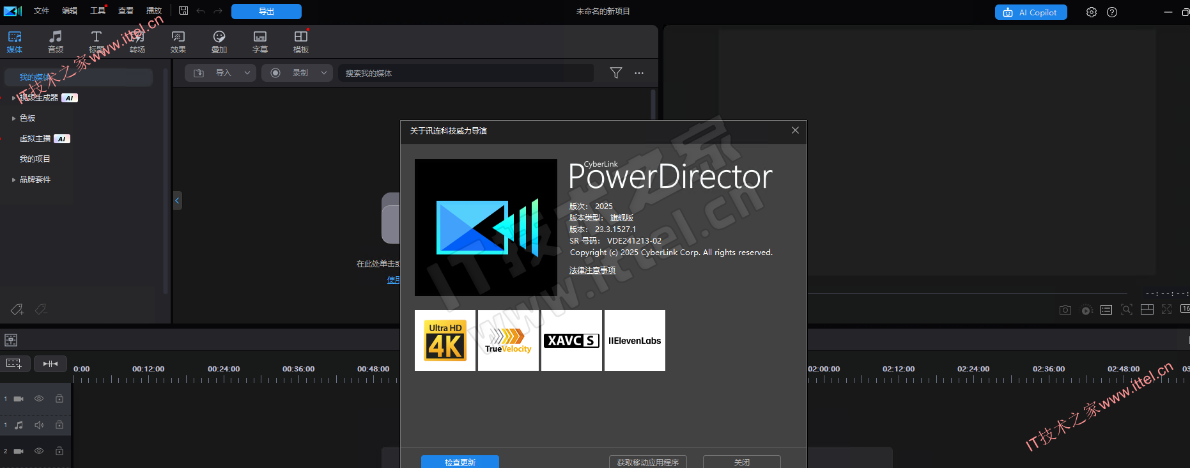Open the 效果 (Effects) tab
This screenshot has width=1190, height=468.
pos(178,42)
